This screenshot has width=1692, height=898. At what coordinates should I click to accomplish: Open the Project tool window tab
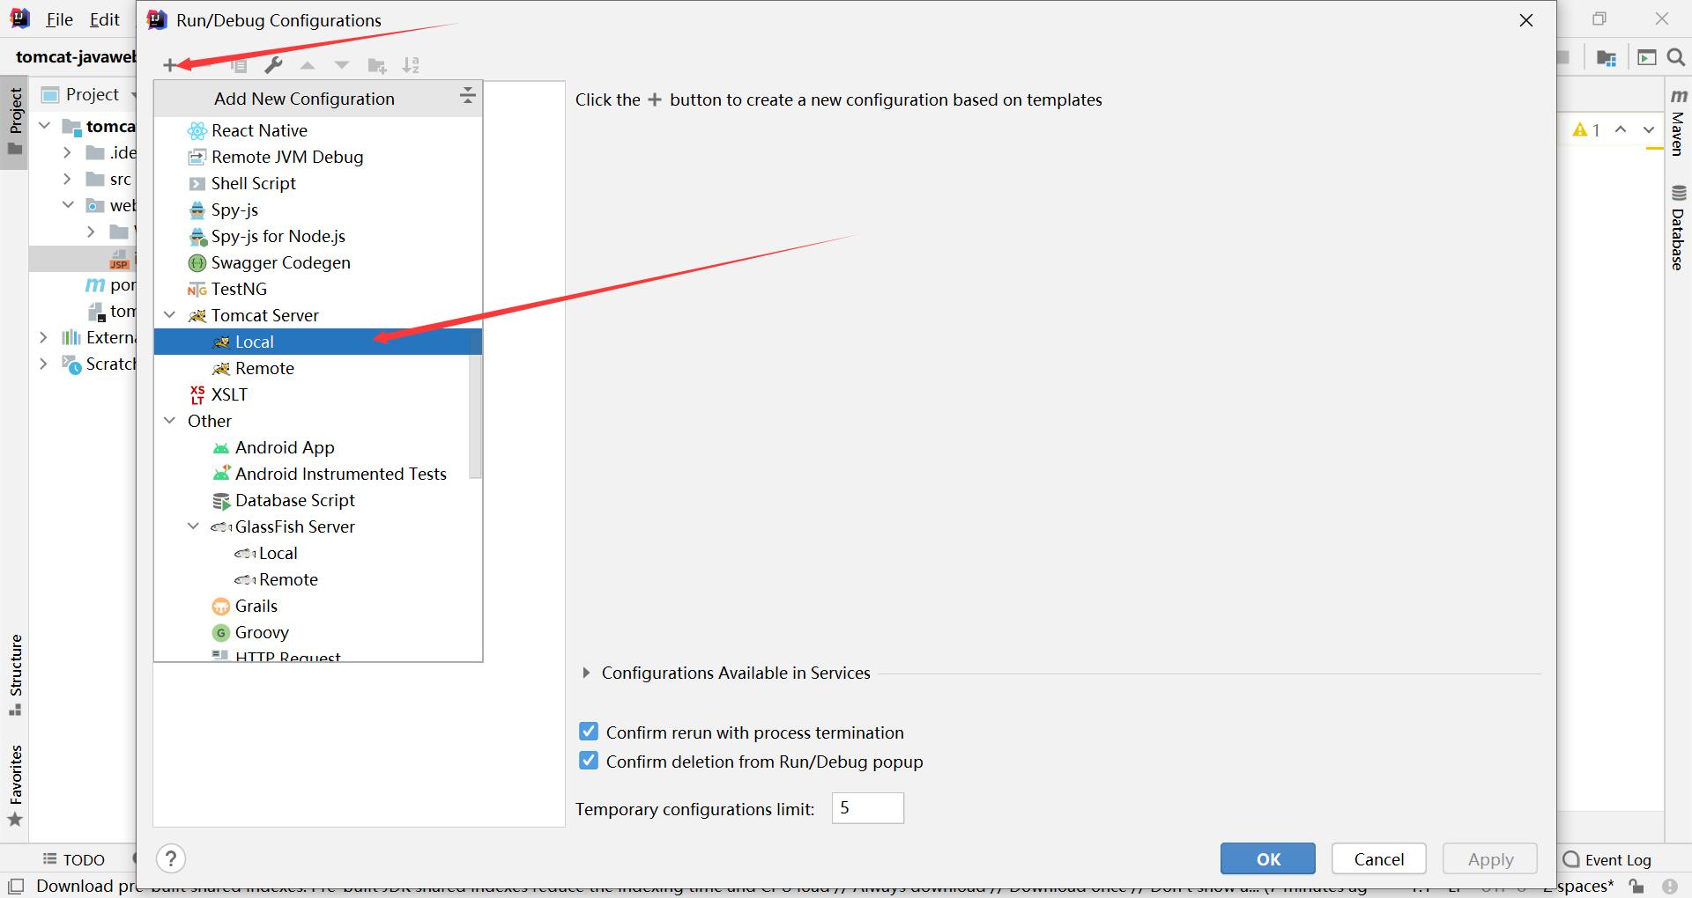click(15, 121)
